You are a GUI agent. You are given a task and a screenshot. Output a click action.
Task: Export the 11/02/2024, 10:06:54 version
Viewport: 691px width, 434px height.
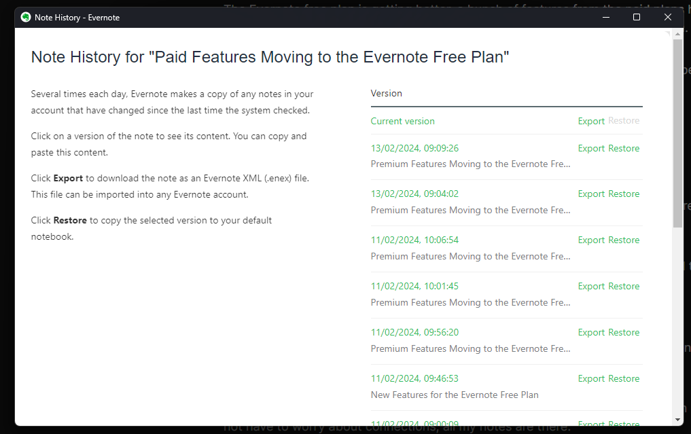[x=590, y=240]
